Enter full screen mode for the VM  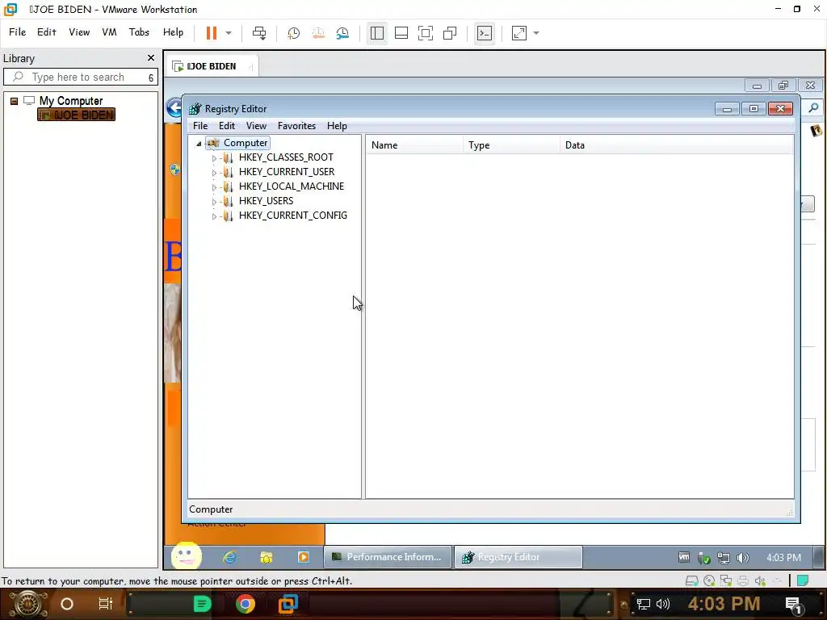(x=425, y=33)
